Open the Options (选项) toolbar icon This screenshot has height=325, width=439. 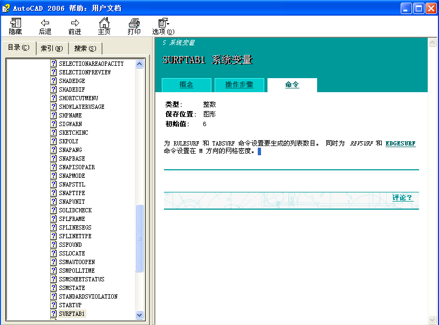click(x=163, y=23)
